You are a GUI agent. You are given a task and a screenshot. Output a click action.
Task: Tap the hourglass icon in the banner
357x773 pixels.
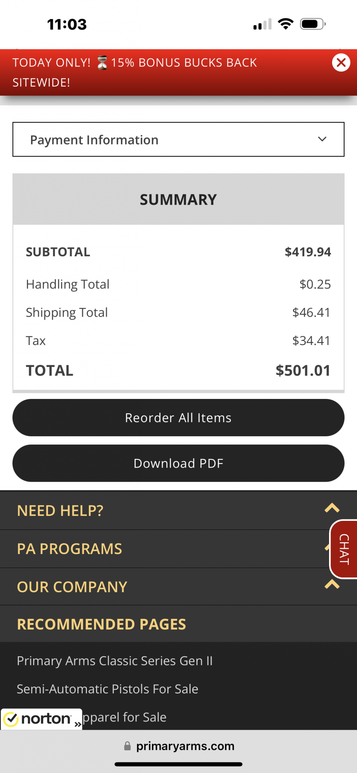(102, 63)
